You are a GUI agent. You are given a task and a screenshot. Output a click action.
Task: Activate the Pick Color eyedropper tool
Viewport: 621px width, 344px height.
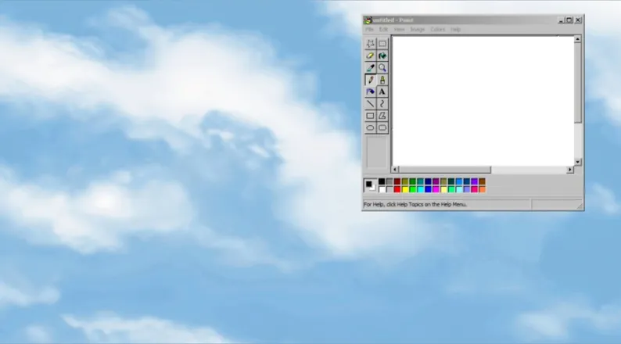point(370,68)
